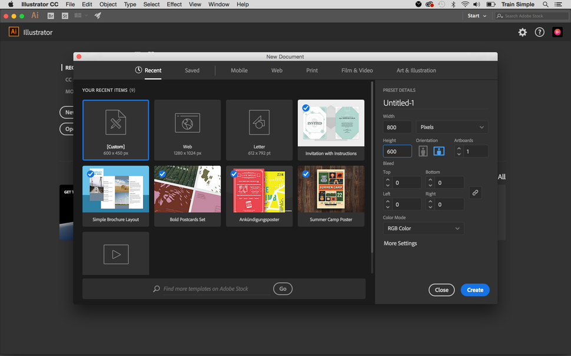
Task: Toggle the checkmark on Simple Brochure Layout
Action: 90,174
